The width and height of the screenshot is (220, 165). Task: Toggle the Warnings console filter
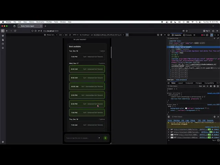176,120
